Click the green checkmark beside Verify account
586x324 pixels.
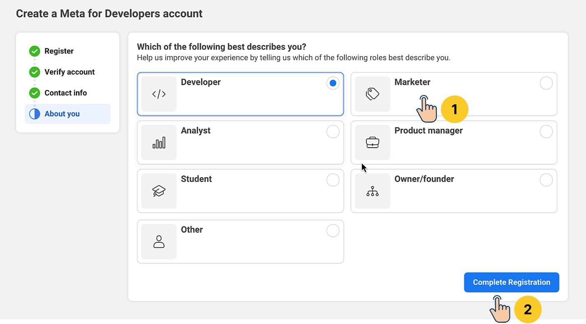pyautogui.click(x=35, y=72)
